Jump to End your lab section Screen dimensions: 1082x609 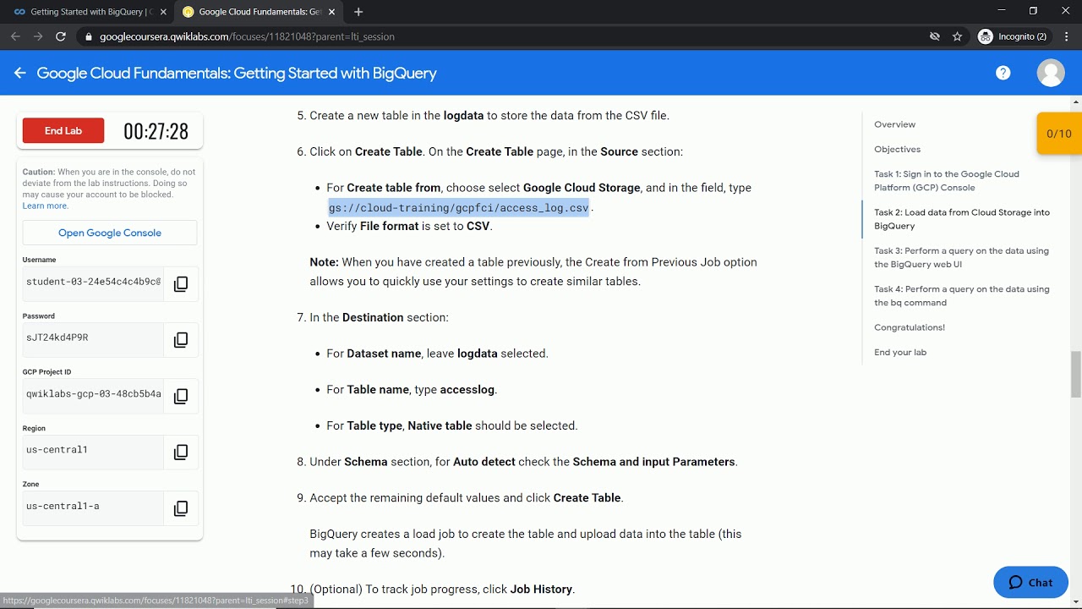click(900, 352)
